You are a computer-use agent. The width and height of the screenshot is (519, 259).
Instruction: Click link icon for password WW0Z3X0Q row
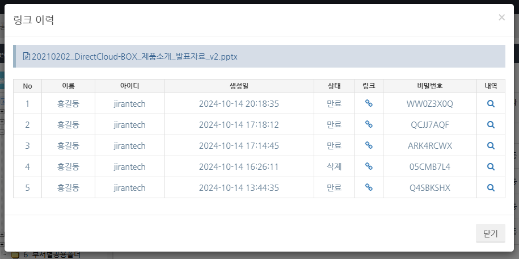[369, 104]
